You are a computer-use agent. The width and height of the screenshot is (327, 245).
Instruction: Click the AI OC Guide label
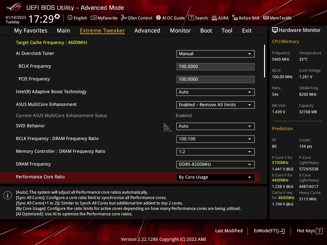coord(173,18)
